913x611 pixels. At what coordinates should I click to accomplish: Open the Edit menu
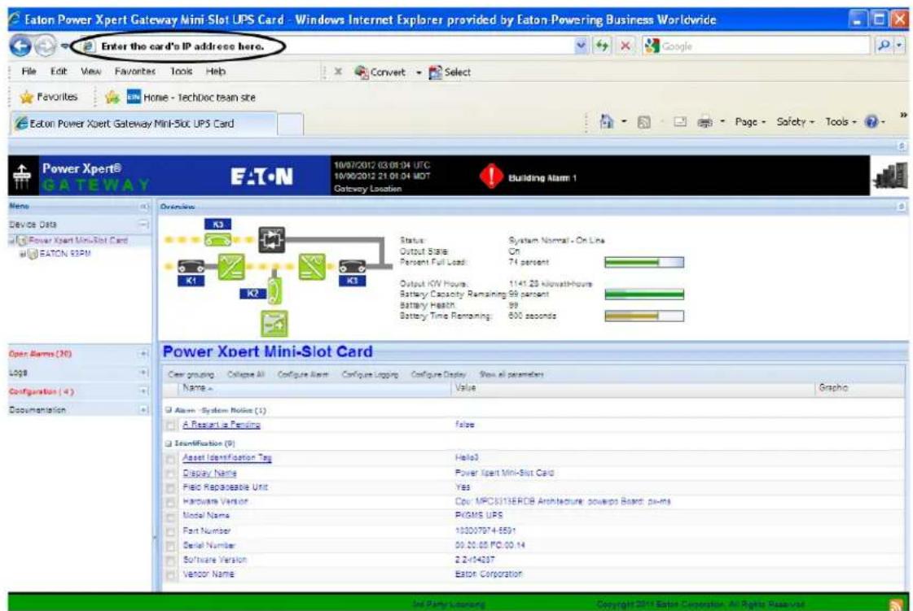[x=58, y=71]
